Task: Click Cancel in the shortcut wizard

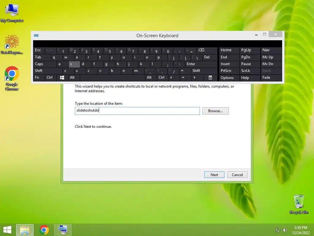Action: pos(237,175)
